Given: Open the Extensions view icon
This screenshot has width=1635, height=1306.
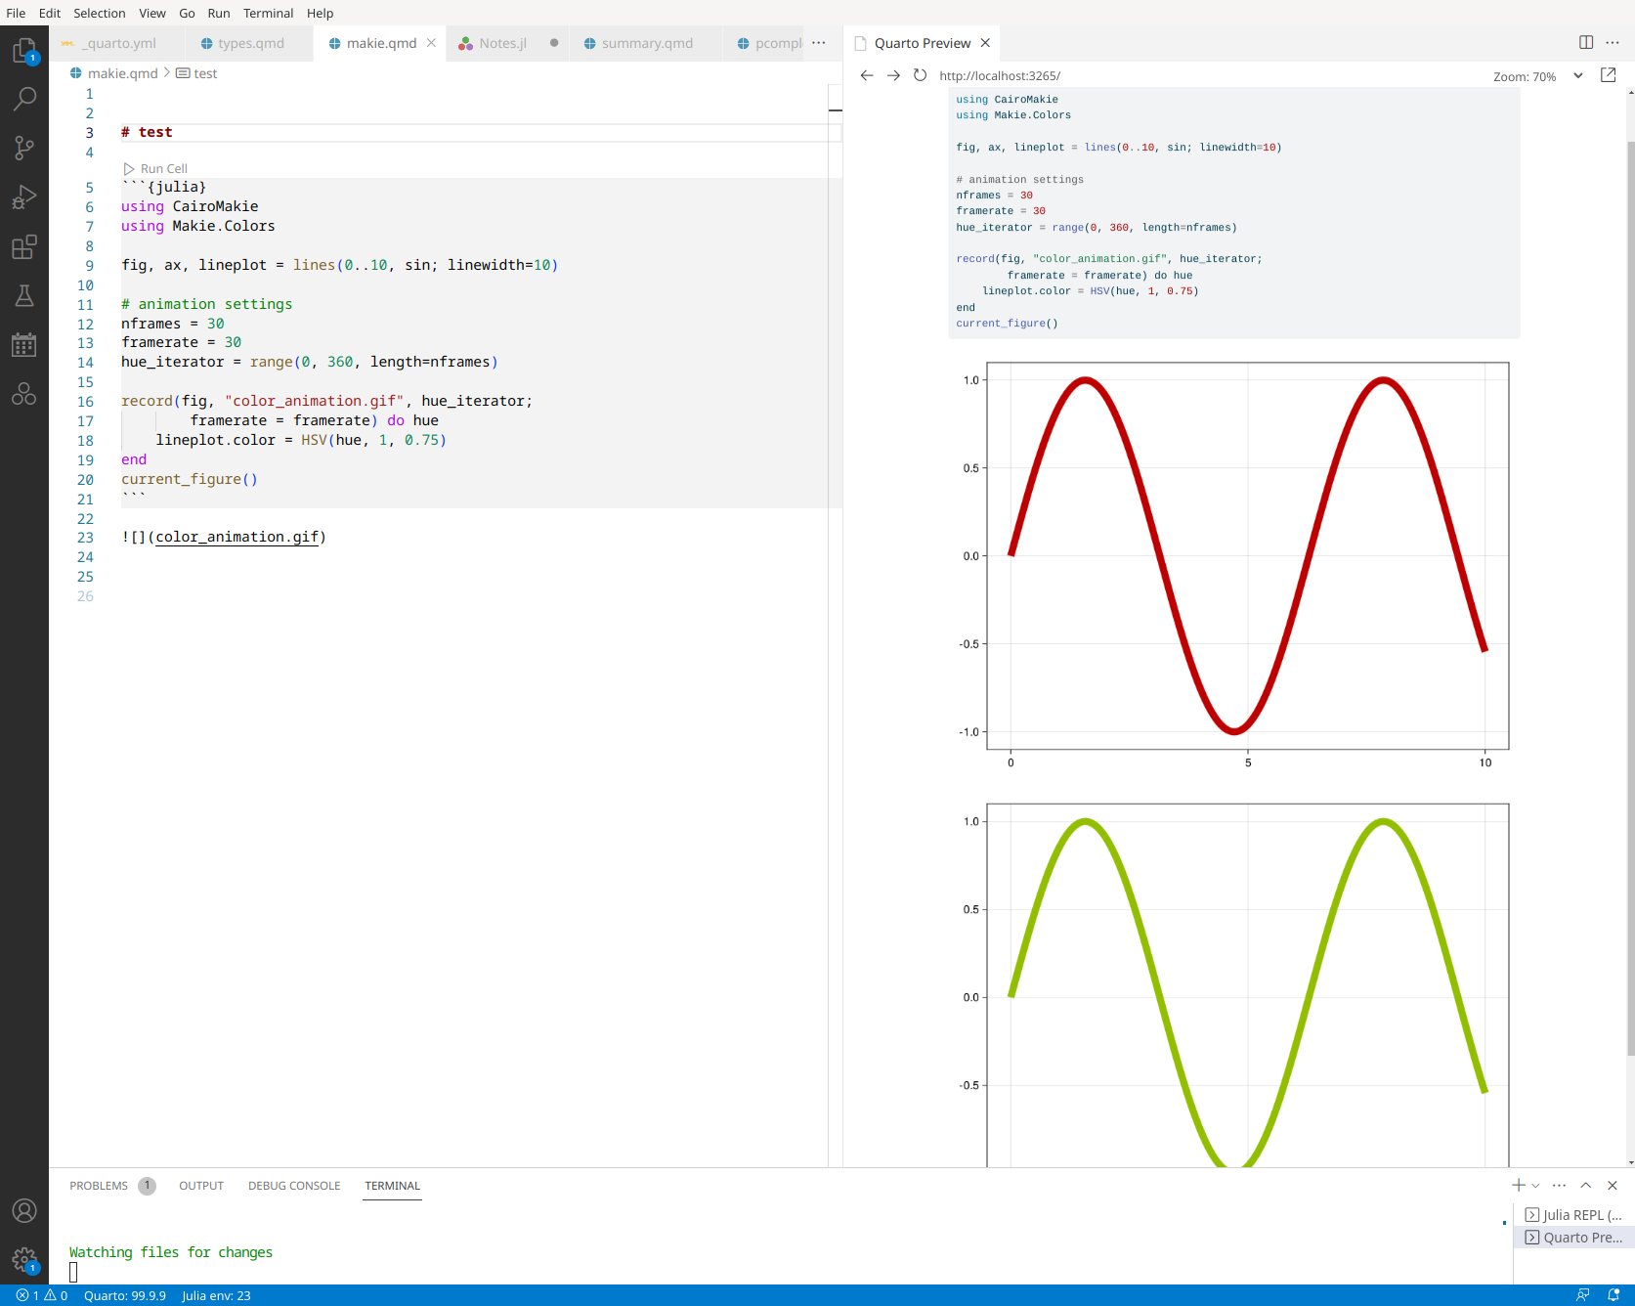Looking at the screenshot, I should [24, 246].
